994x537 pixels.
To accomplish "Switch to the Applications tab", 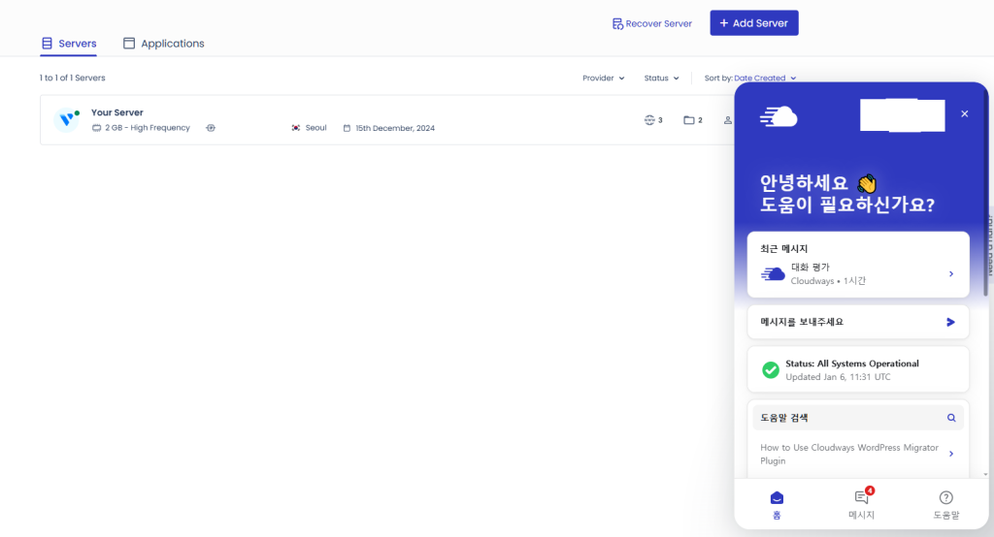I will coord(163,44).
